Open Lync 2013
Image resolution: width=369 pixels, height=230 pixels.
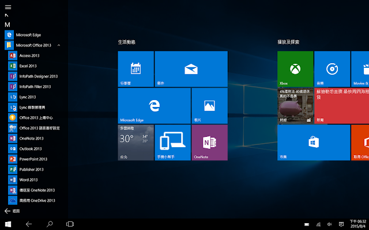[35, 97]
